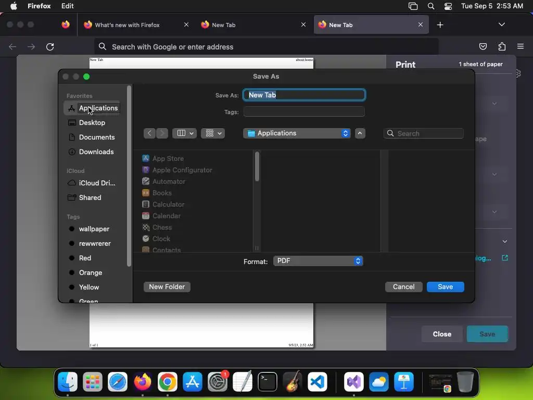Launch Terminal from the dock
The height and width of the screenshot is (400, 533).
coord(268,382)
